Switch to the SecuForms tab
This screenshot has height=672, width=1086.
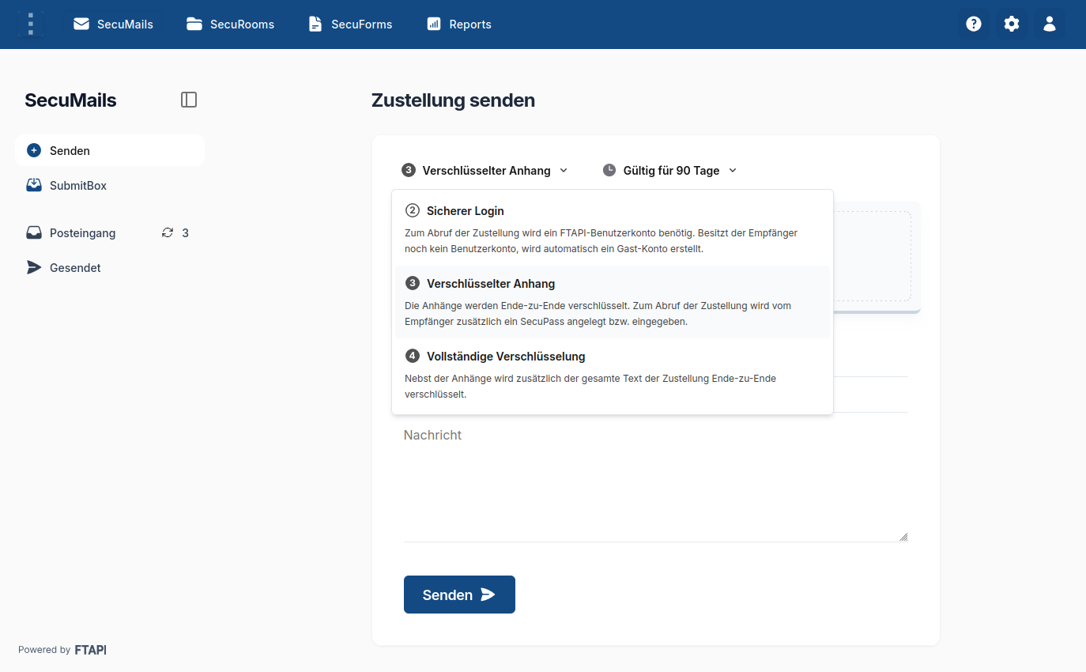coord(350,24)
